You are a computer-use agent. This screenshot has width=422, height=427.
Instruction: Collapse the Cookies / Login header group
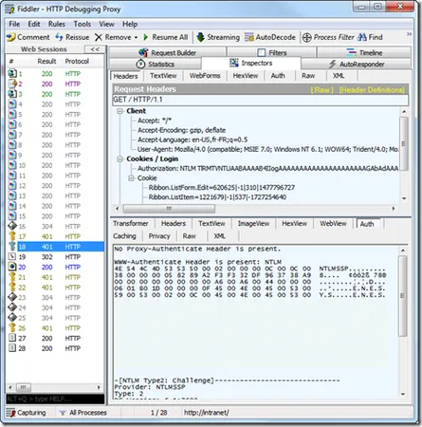pos(119,158)
